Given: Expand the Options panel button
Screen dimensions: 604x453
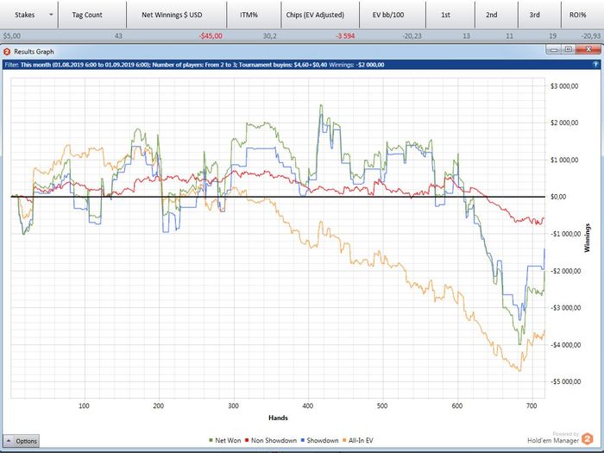Looking at the screenshot, I should point(22,441).
